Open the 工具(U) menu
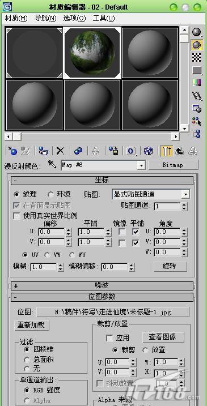Image resolution: width=207 pixels, height=406 pixels. coord(104,18)
